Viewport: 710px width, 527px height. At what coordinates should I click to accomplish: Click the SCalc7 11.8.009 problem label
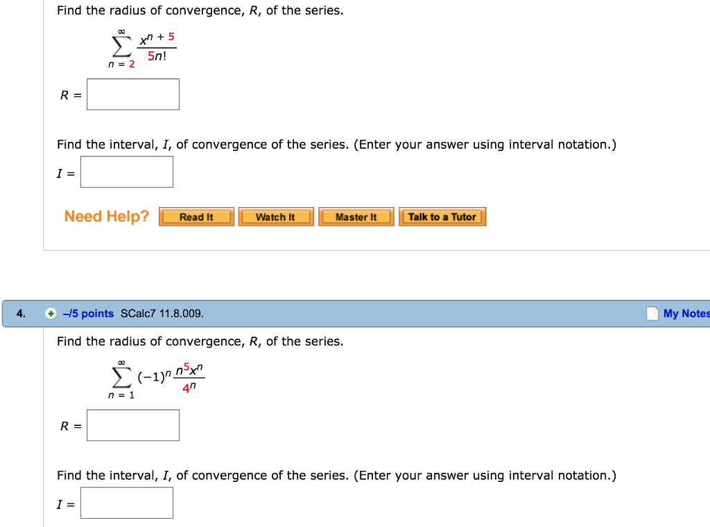(x=164, y=313)
